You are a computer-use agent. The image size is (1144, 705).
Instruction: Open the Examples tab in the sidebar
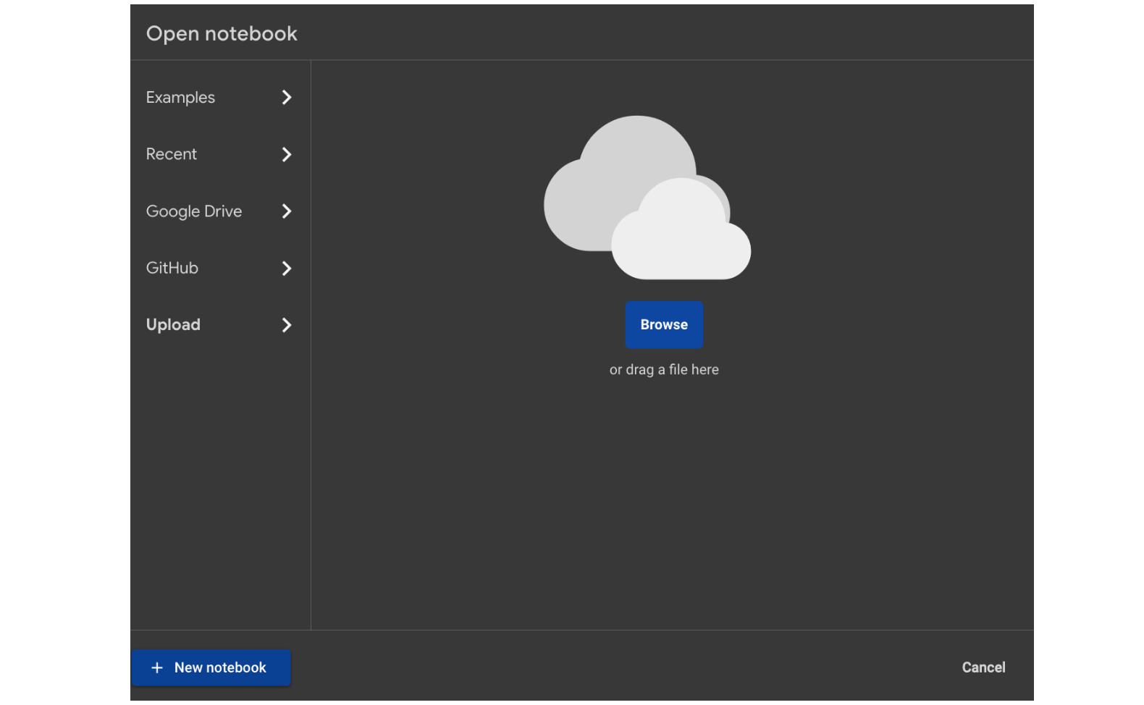click(x=180, y=97)
